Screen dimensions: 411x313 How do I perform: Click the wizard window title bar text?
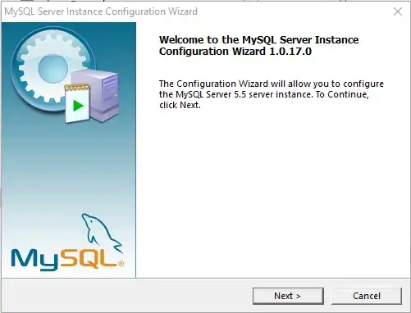click(x=101, y=11)
